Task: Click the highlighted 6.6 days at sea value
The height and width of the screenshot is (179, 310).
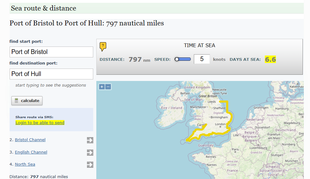Action: (270, 59)
